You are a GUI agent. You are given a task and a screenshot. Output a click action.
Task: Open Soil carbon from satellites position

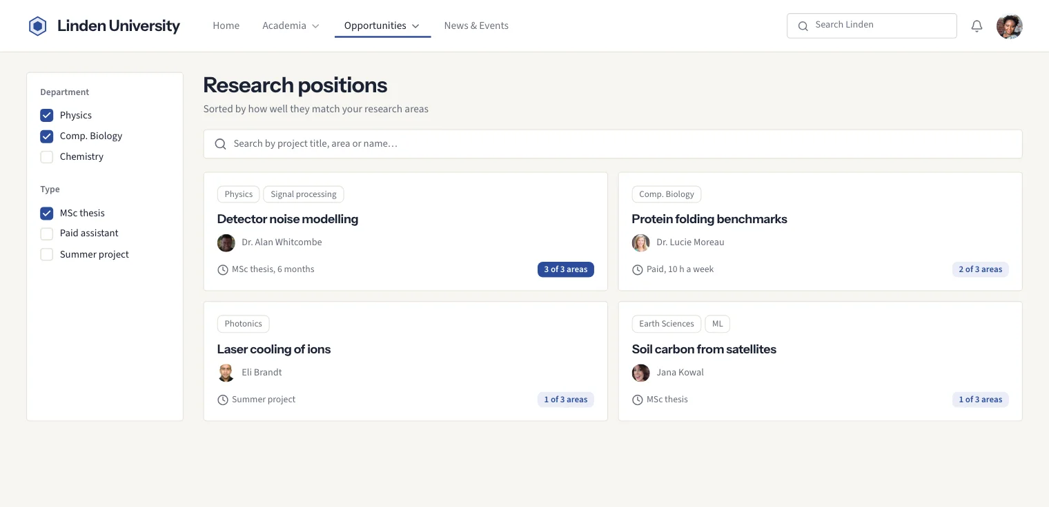pos(704,349)
